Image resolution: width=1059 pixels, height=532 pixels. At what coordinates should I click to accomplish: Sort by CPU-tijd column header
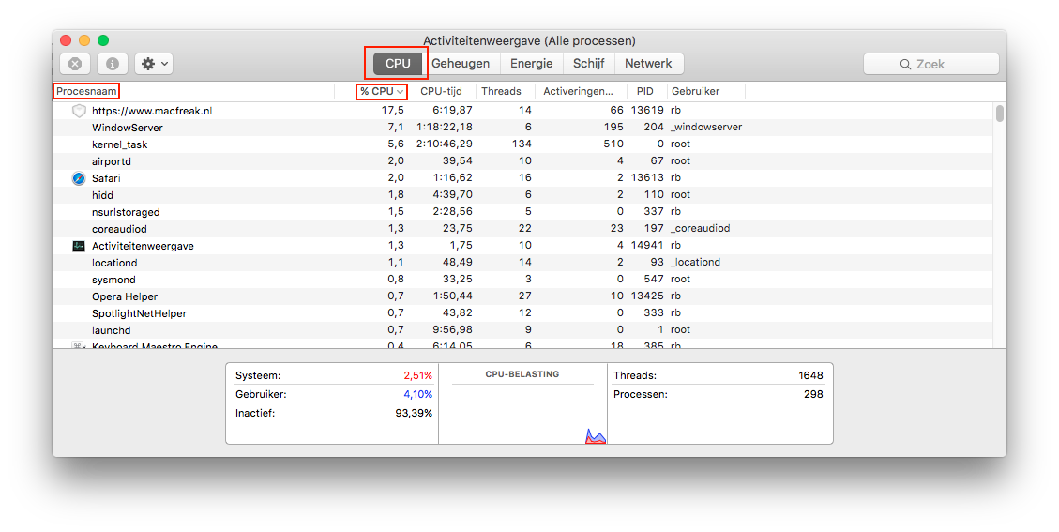[441, 91]
